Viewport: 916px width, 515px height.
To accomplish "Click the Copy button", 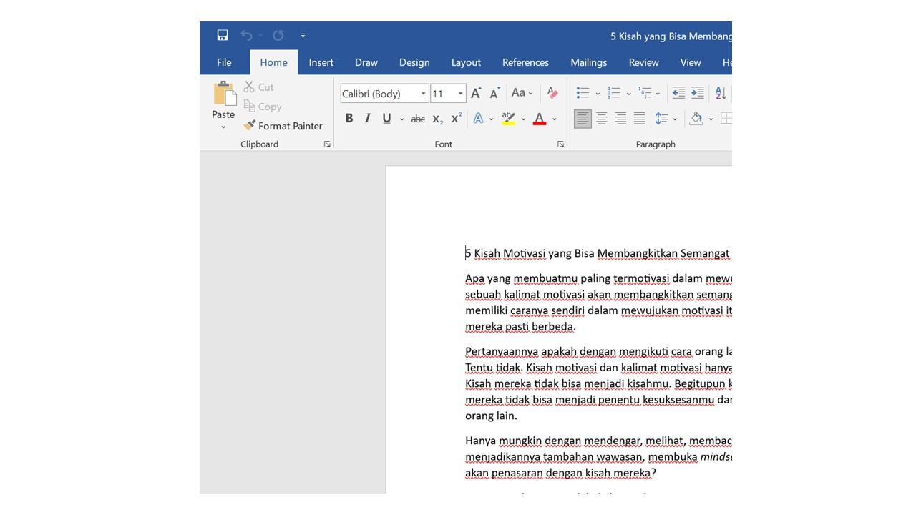I will (x=263, y=107).
